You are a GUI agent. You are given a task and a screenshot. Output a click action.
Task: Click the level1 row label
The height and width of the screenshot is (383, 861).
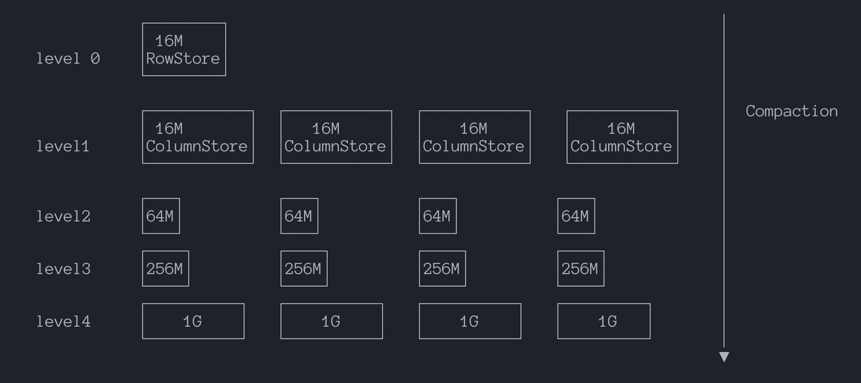[63, 146]
